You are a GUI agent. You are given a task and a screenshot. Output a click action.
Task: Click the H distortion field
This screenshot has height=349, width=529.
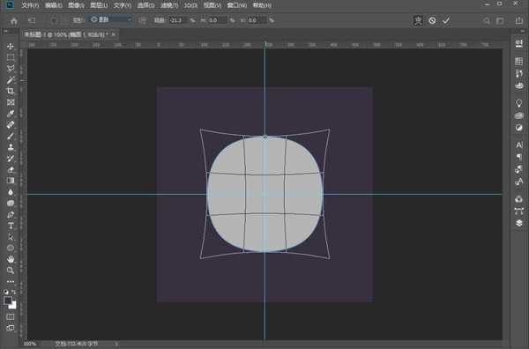(217, 20)
